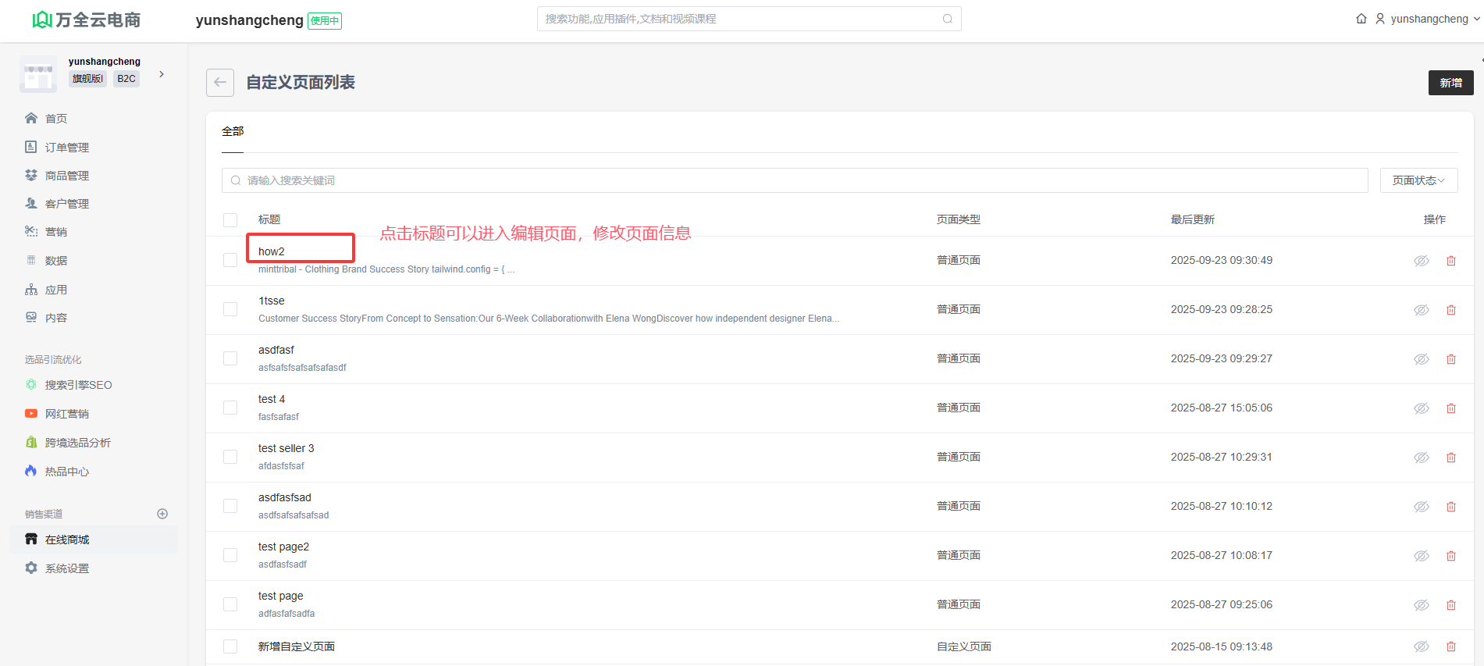The image size is (1484, 666).
Task: Expand the yunshangcheng user menu
Action: 1428,19
